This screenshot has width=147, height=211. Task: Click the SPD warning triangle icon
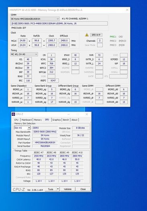(x=87, y=35)
